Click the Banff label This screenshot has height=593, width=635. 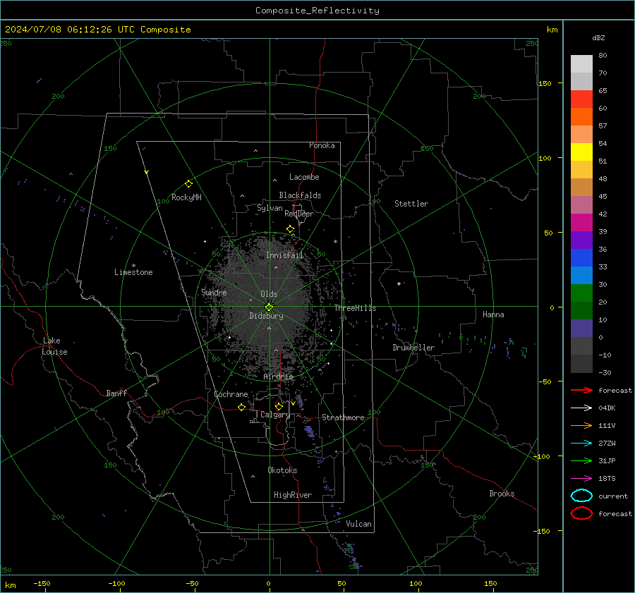coord(116,393)
